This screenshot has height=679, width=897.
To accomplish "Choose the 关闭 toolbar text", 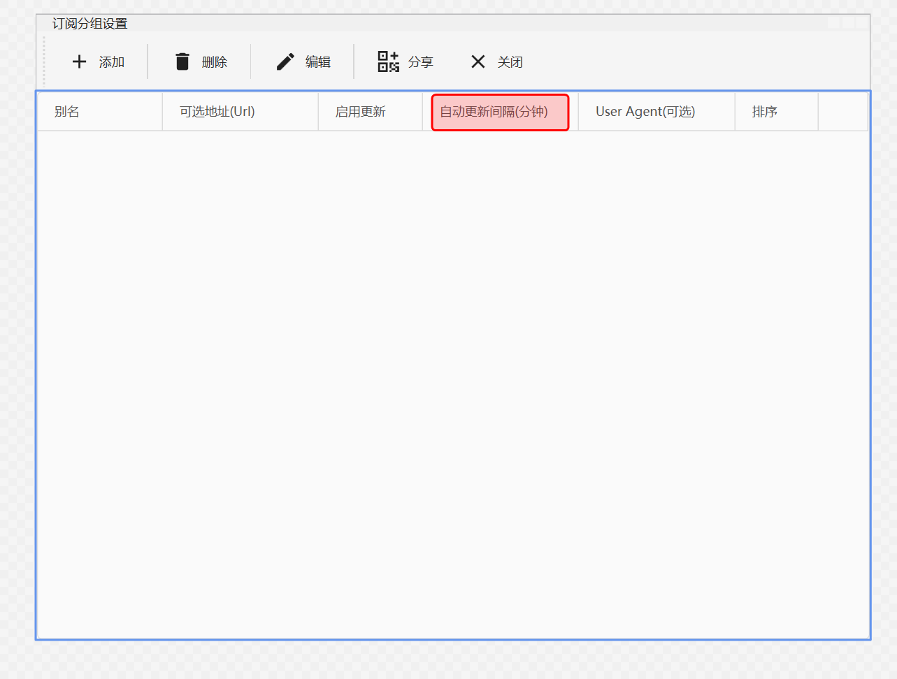I will (x=510, y=62).
